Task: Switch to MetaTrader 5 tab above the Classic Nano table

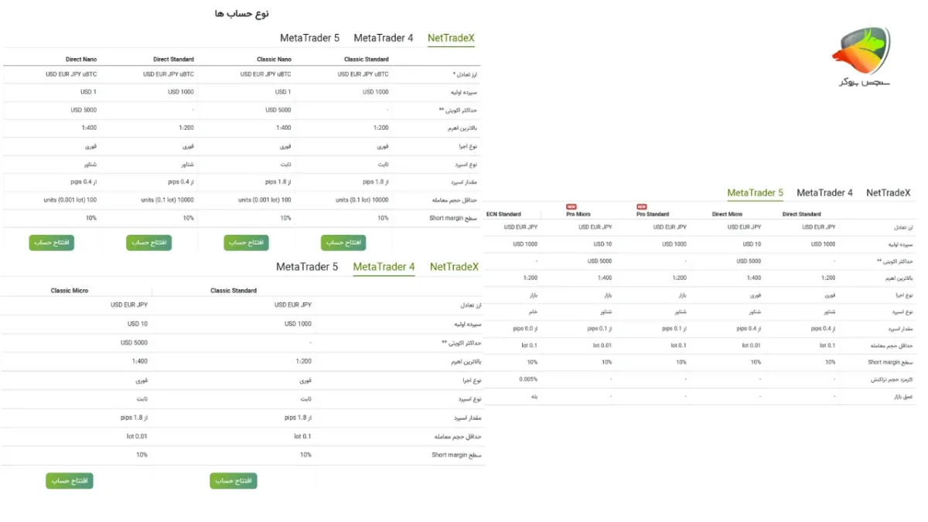Action: pos(309,38)
